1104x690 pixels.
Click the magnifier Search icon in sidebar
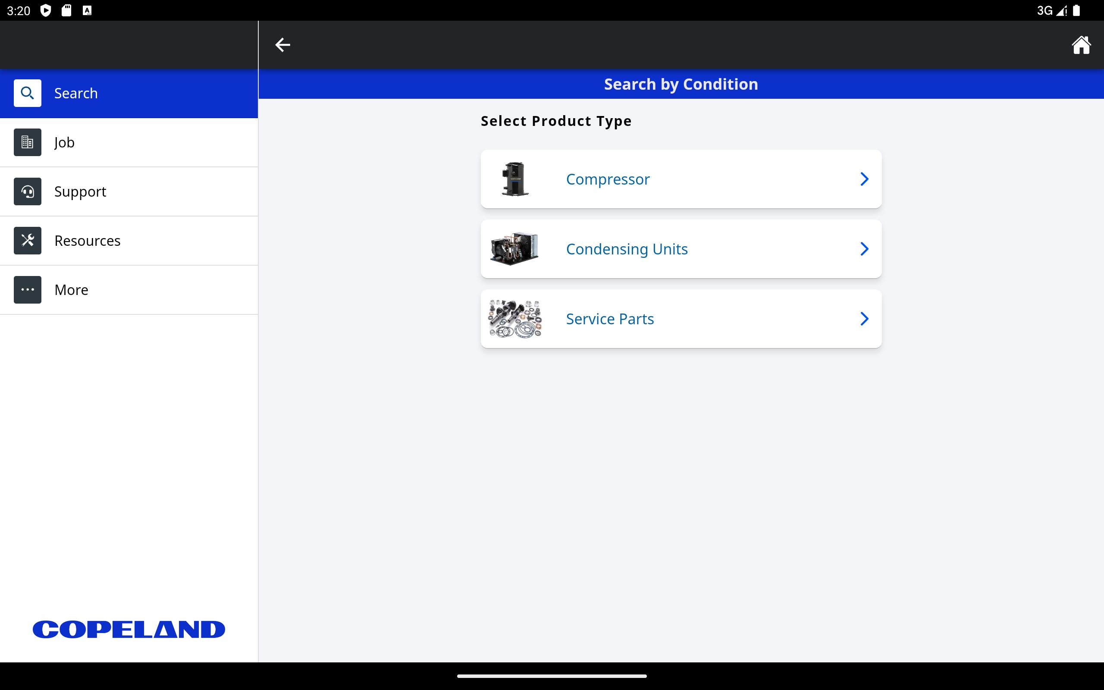point(27,93)
